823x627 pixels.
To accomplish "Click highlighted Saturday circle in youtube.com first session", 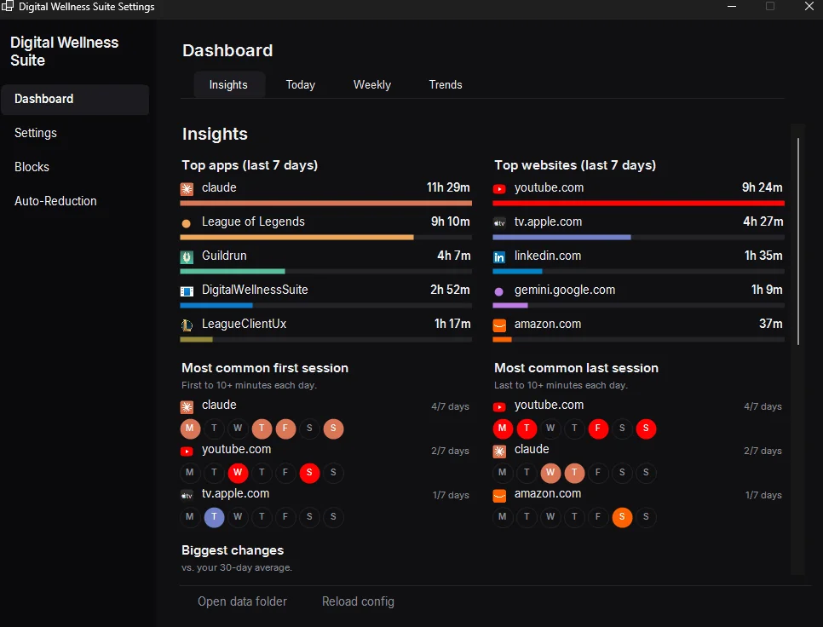I will coord(309,472).
